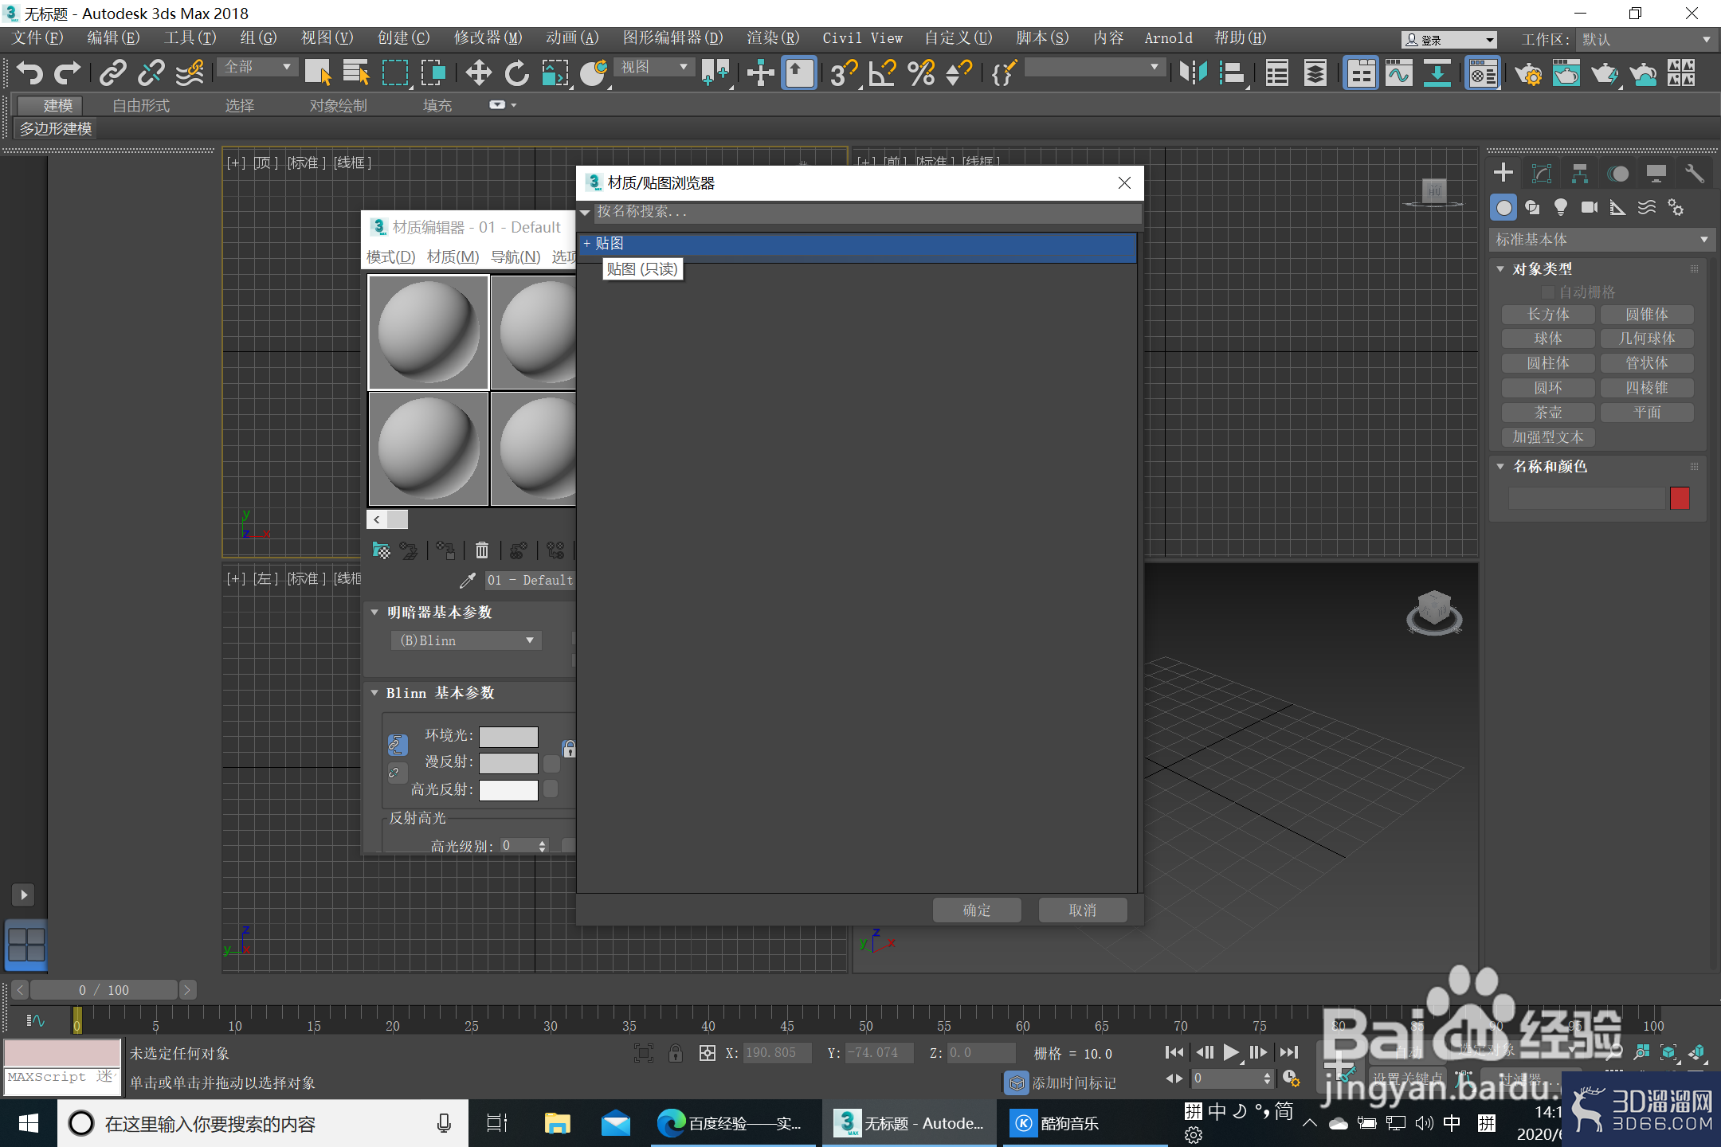
Task: Click the red object color swatch
Action: tap(1680, 499)
